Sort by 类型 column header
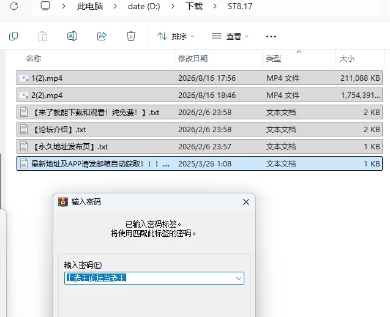390x317 pixels. (x=273, y=59)
